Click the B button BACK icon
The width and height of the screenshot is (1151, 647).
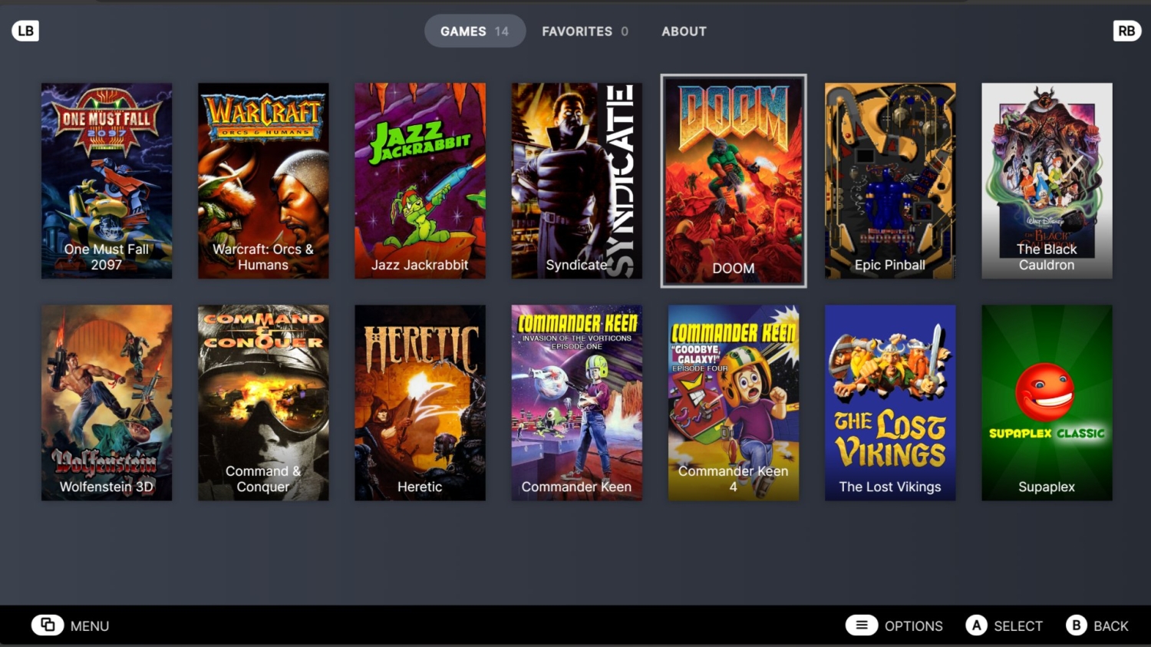(1077, 626)
